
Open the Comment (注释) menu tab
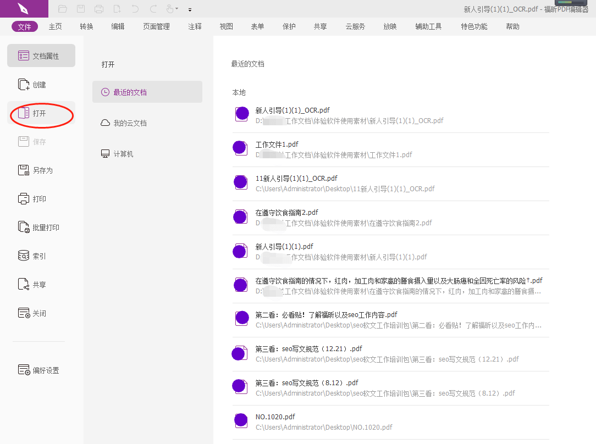coord(195,26)
